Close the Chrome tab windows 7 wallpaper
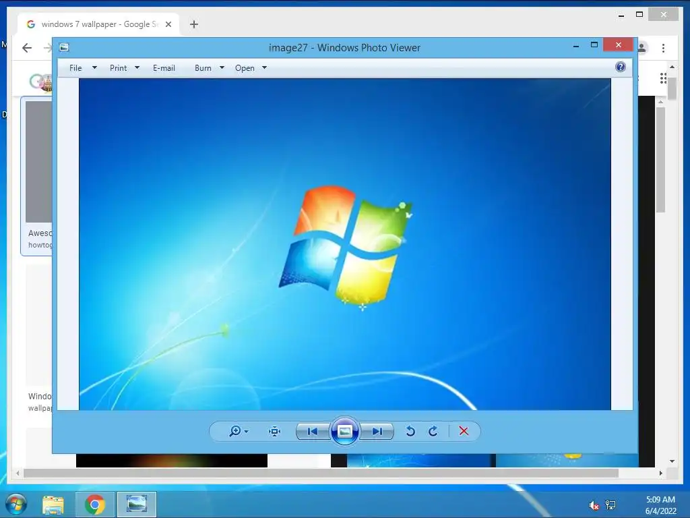690x518 pixels. point(168,24)
